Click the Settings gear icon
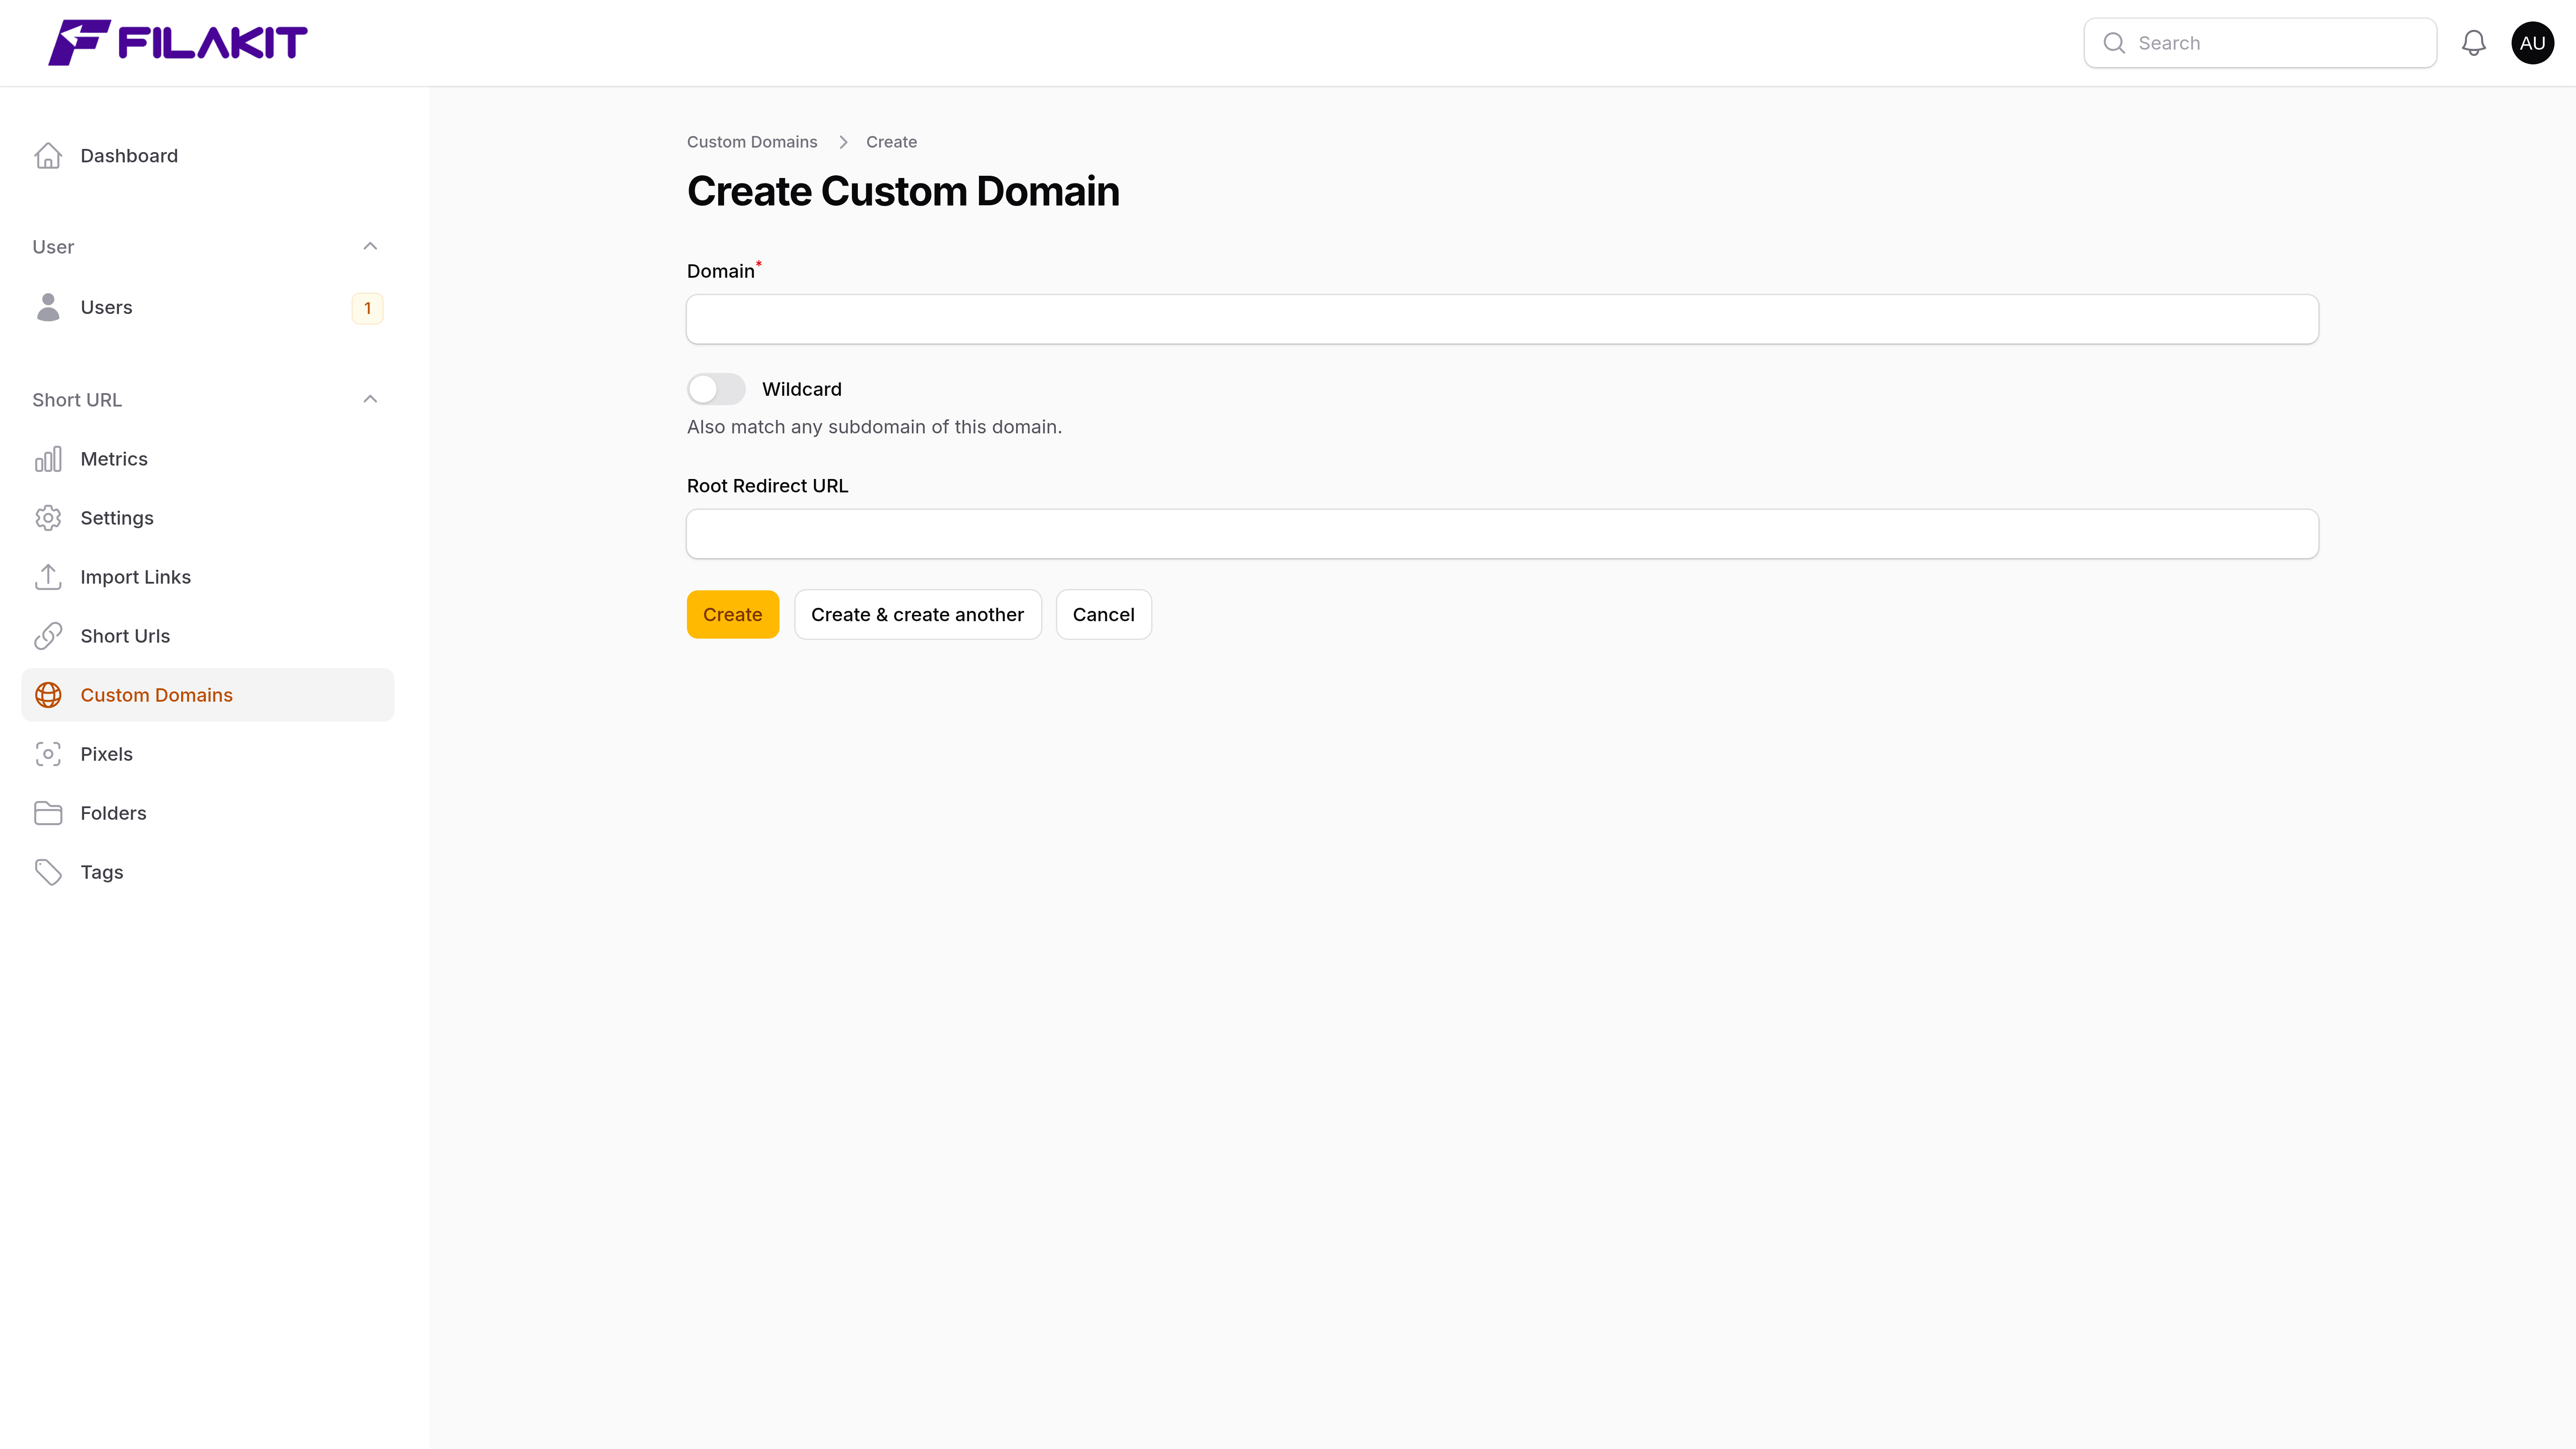 (48, 518)
